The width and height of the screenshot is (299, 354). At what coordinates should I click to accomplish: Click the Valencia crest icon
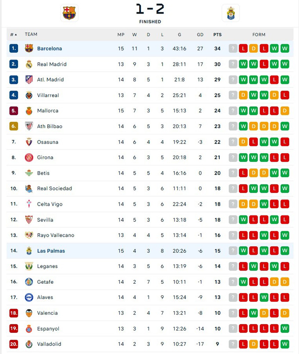pos(29,313)
